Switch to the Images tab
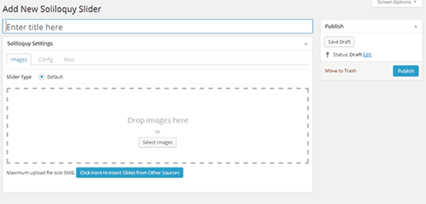The width and height of the screenshot is (426, 204). pos(19,60)
